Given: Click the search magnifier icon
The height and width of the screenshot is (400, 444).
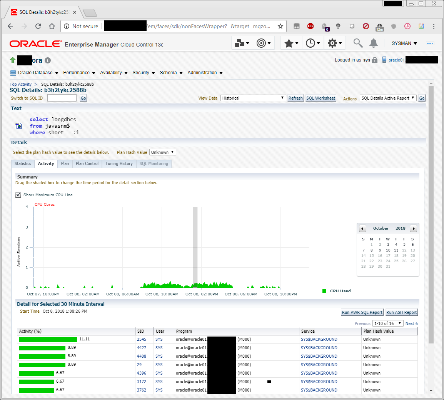Looking at the screenshot, I should point(358,43).
